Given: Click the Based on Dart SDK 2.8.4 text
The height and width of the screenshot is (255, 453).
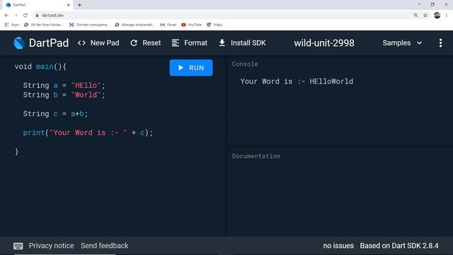Looking at the screenshot, I should click(399, 246).
